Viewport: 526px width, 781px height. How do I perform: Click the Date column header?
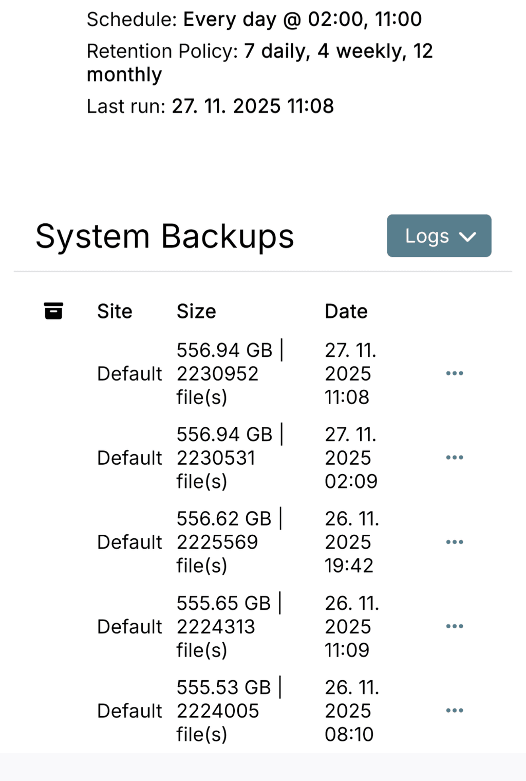click(x=346, y=312)
